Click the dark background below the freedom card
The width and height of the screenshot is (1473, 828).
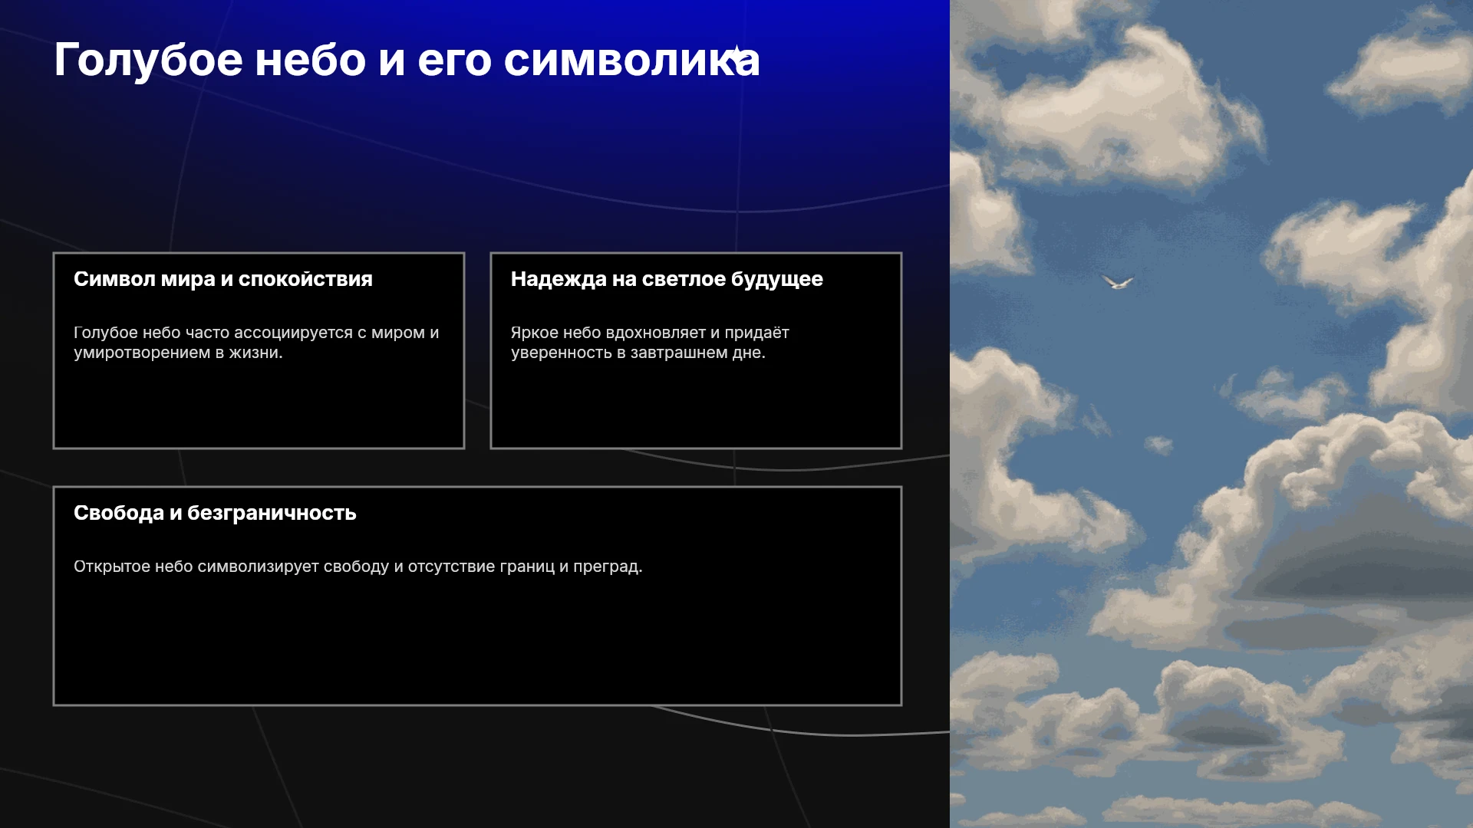[x=476, y=767]
